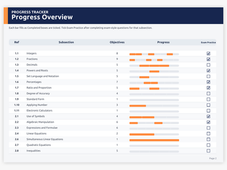This screenshot has height=170, width=227.
Task: Untick Exam Practice box for Powers and Roots
Action: (x=208, y=71)
